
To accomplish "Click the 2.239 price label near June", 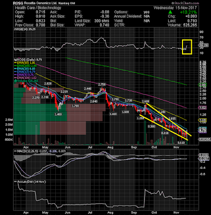I will click(64, 92).
